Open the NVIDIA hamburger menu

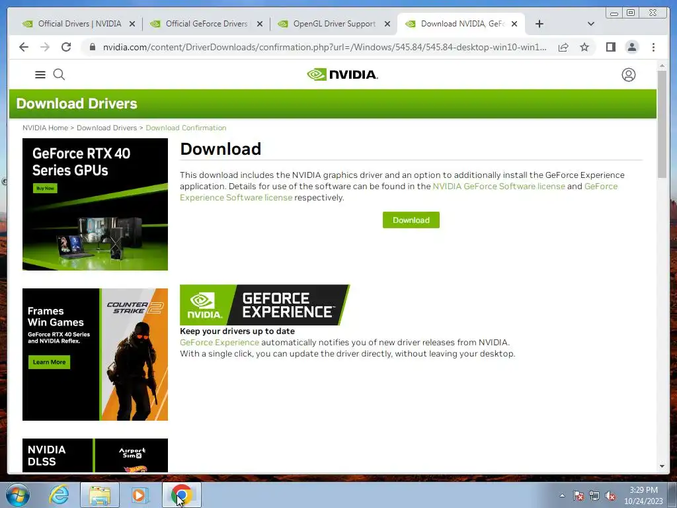pos(40,75)
